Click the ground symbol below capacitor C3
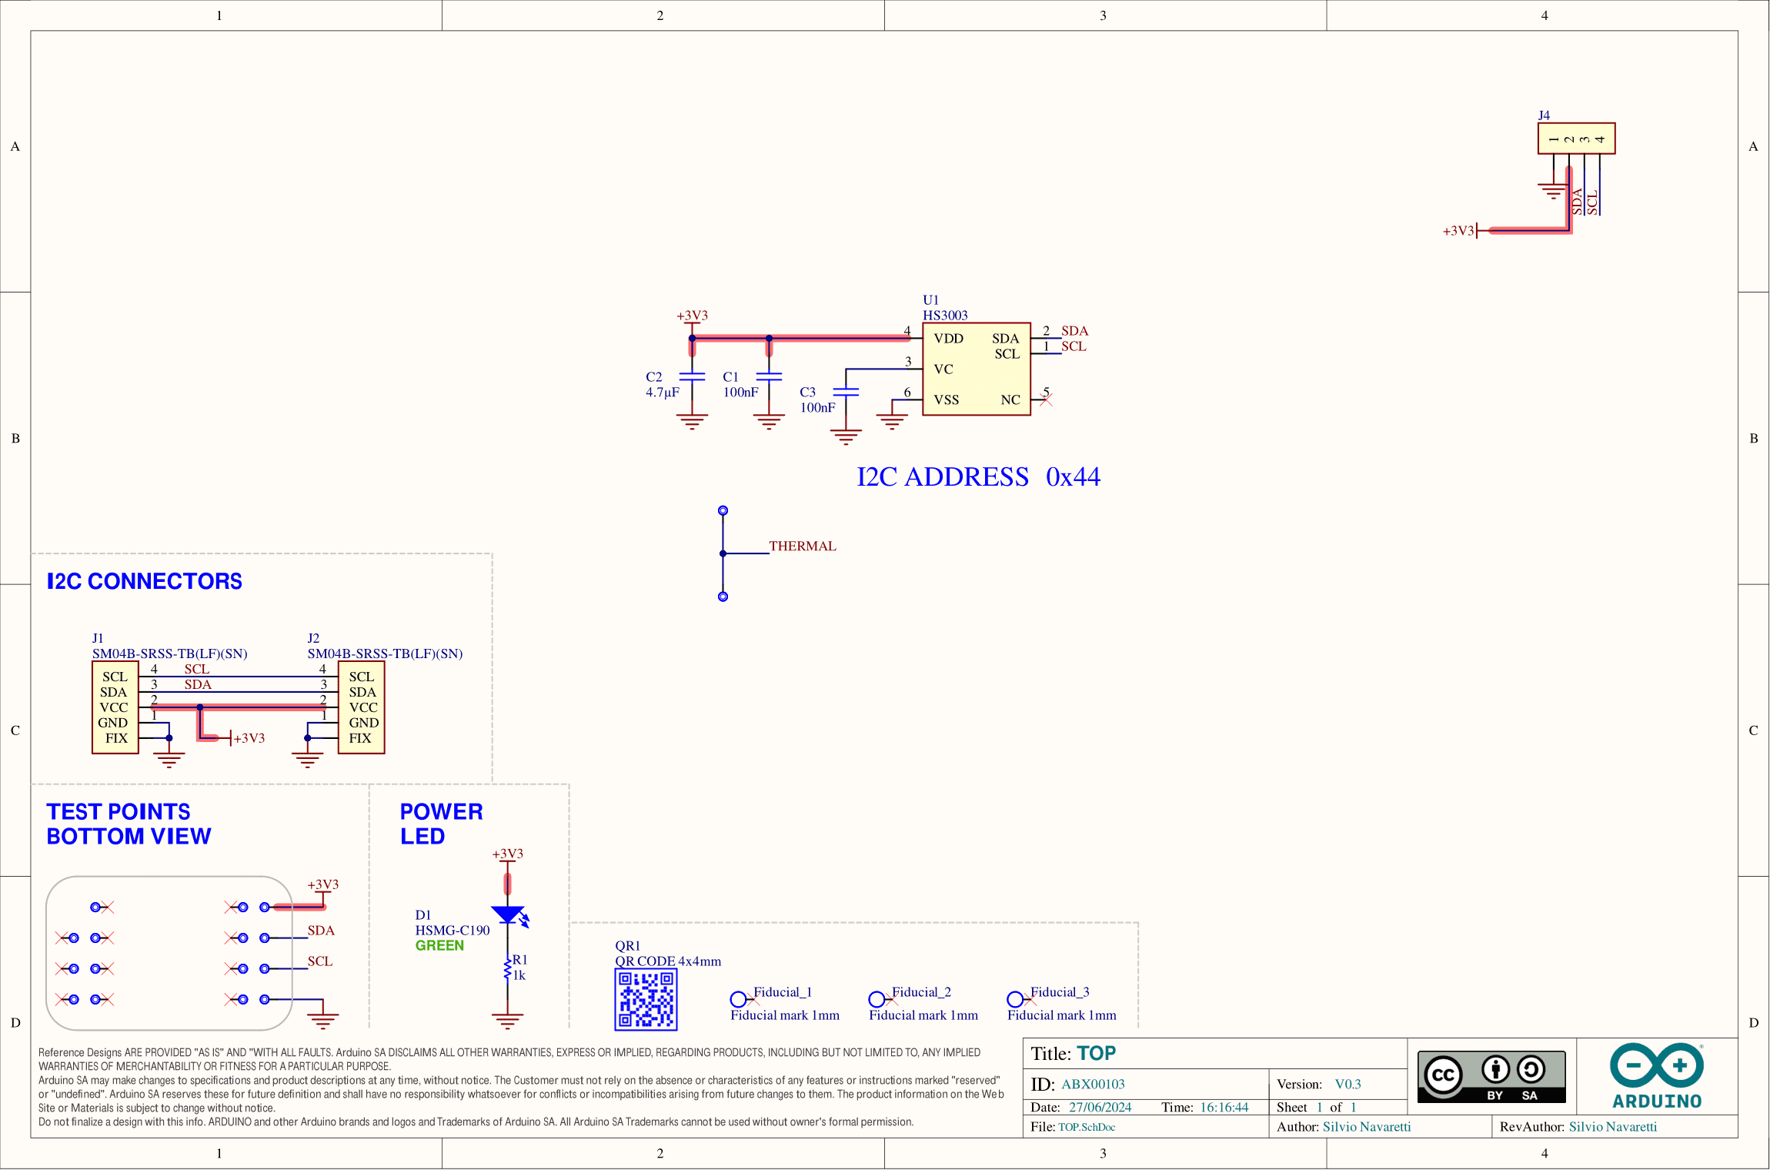Screen dimensions: 1770x1170 844,435
